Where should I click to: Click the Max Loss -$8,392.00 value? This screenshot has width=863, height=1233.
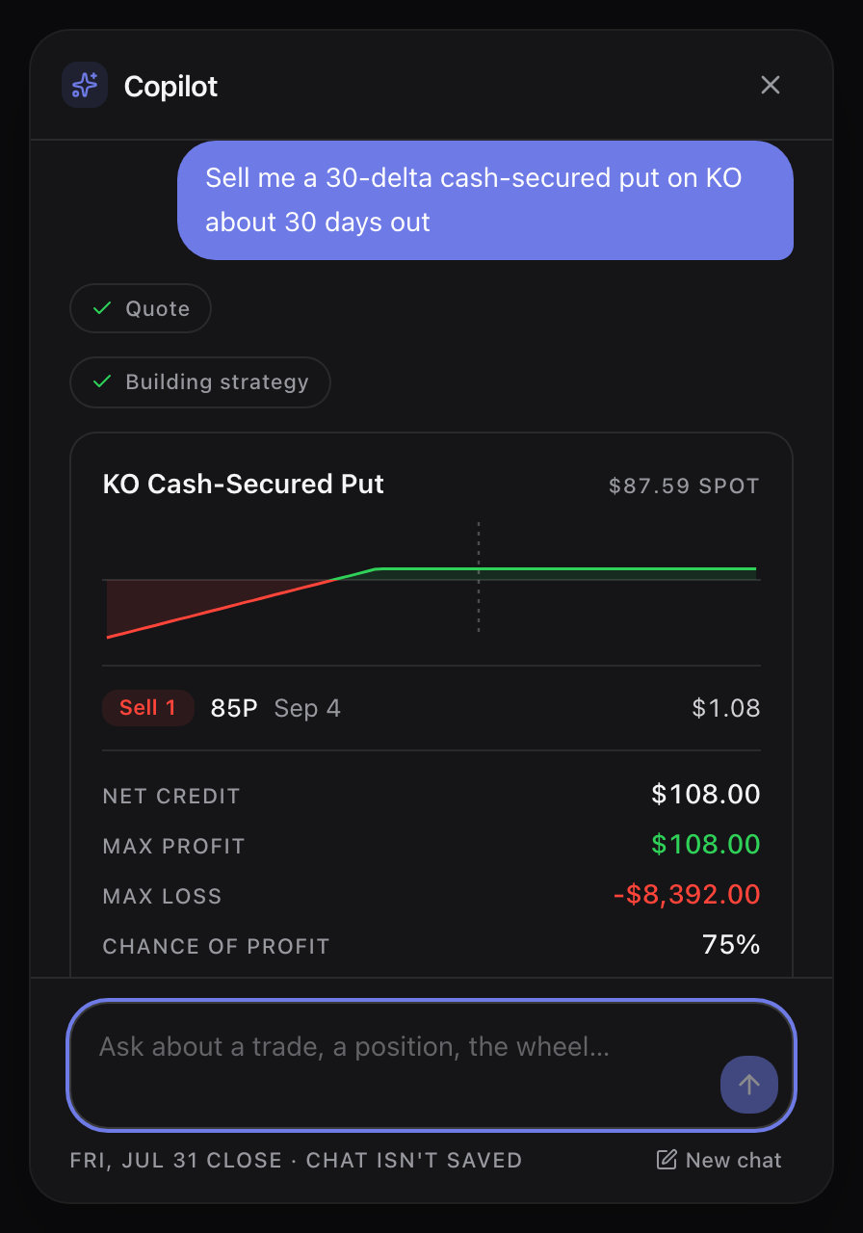coord(687,895)
